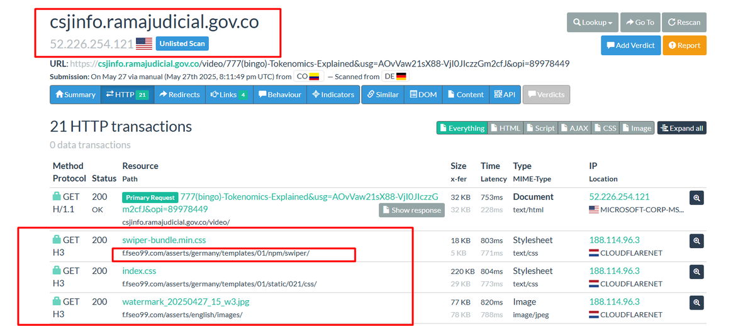Viewport: 755px width, 326px height.
Task: Click the MICROSOFT-CORP-MS... location text
Action: [642, 210]
